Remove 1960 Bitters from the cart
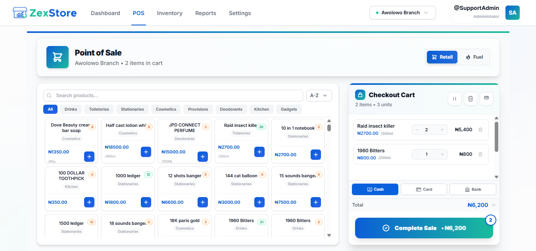536x251 pixels. (480, 154)
